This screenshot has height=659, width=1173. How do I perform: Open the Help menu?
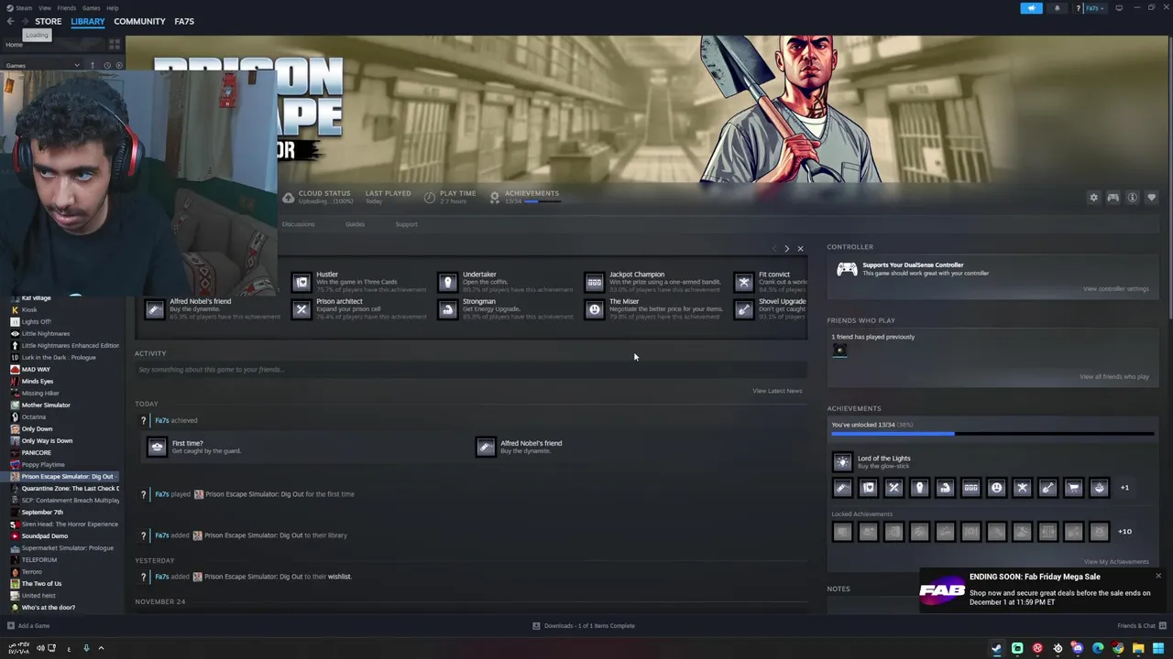click(112, 8)
